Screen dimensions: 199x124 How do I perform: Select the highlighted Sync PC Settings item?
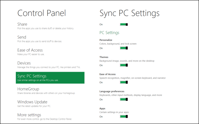tap(50, 78)
